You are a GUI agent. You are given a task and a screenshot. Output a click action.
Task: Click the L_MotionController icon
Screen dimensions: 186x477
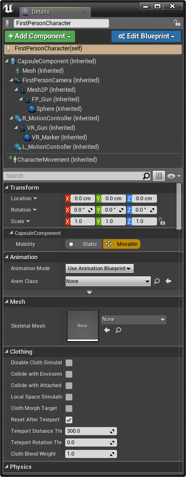click(17, 147)
